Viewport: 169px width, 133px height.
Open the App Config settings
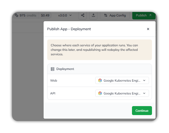115,15
